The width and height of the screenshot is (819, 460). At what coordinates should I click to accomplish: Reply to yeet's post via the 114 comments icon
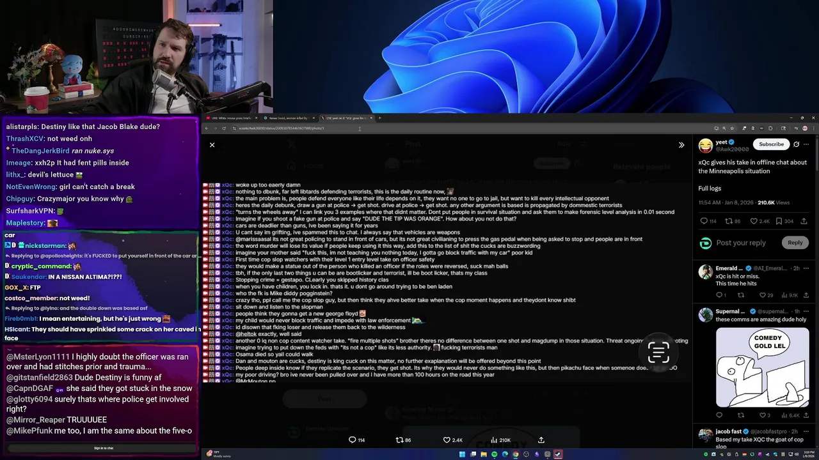pyautogui.click(x=708, y=221)
